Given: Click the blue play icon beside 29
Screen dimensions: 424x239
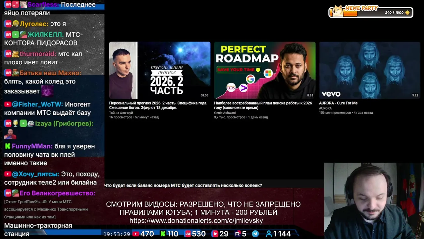Looking at the screenshot, I should [x=215, y=234].
